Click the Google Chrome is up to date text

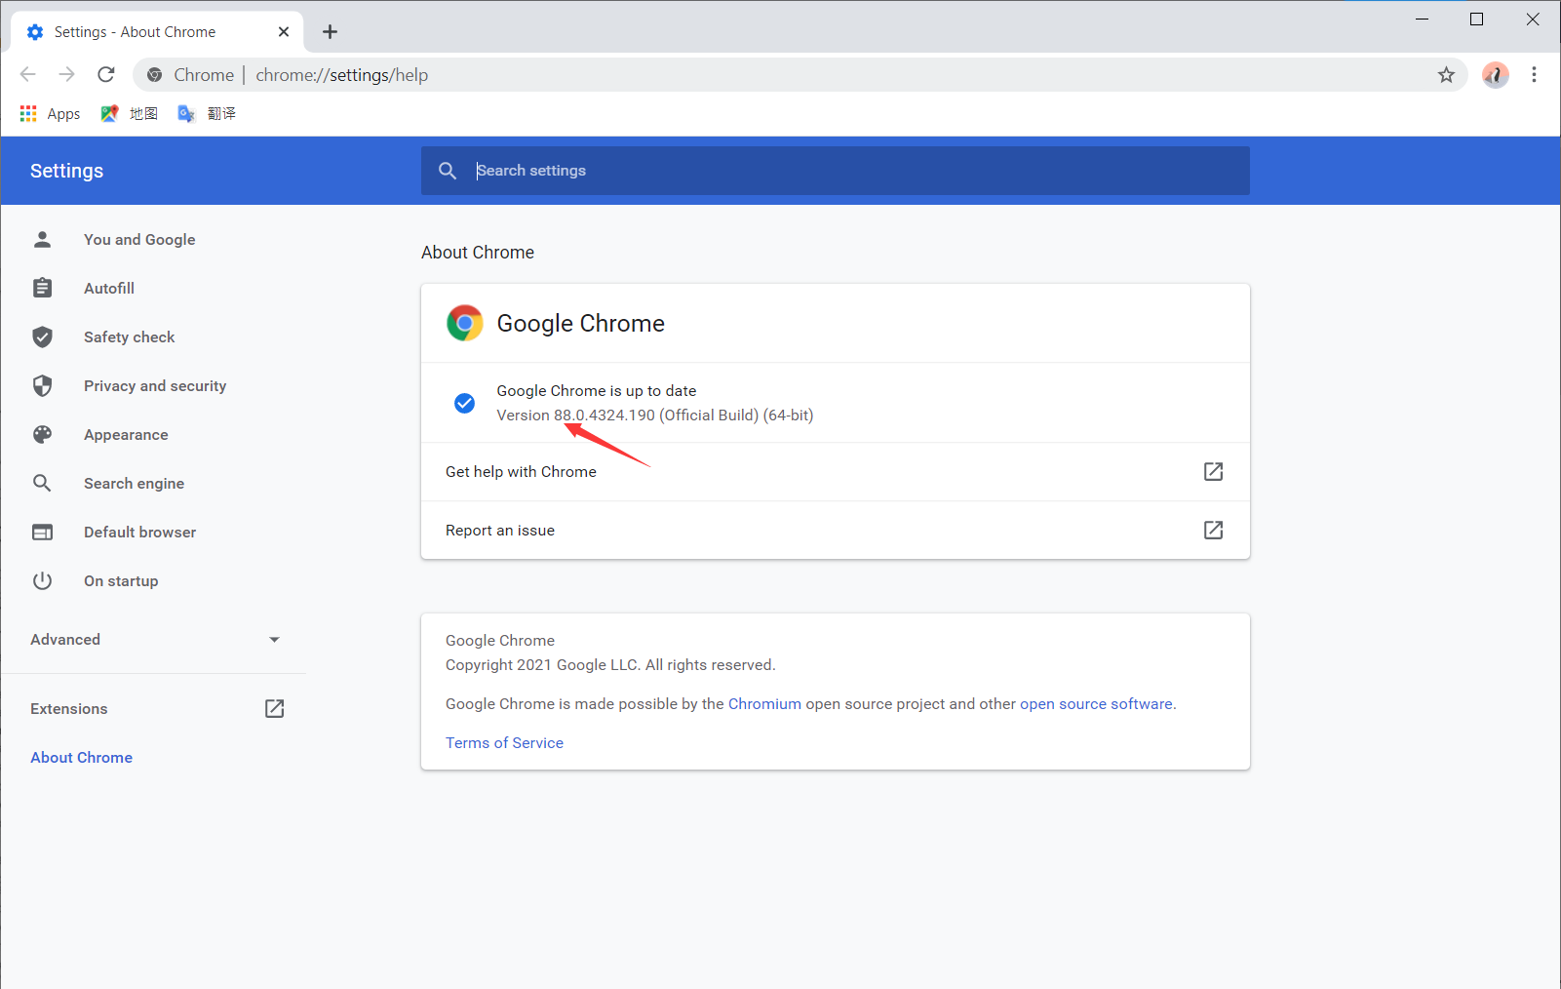point(597,390)
